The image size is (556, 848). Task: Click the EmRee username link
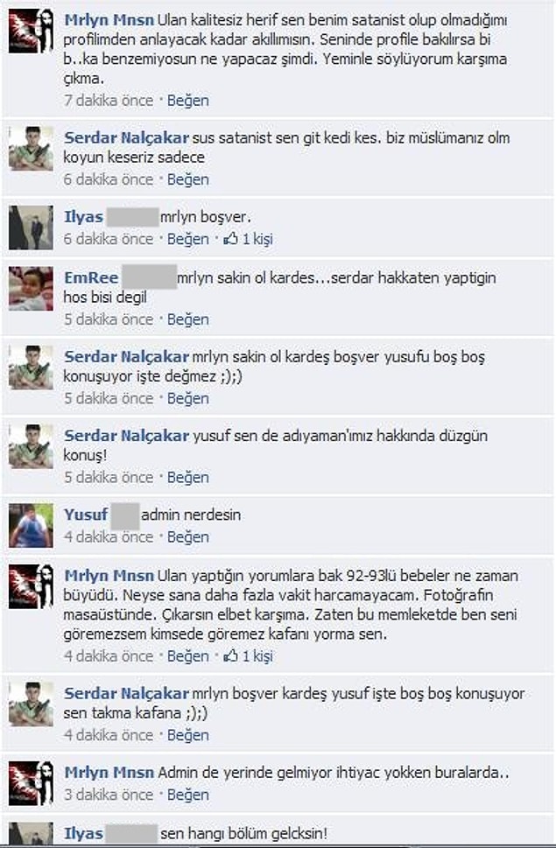(91, 277)
